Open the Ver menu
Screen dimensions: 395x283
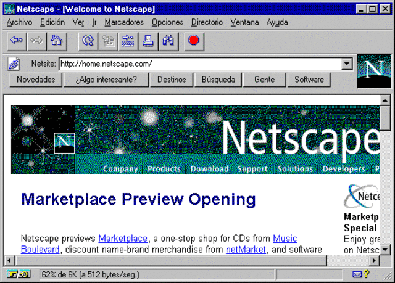[78, 22]
